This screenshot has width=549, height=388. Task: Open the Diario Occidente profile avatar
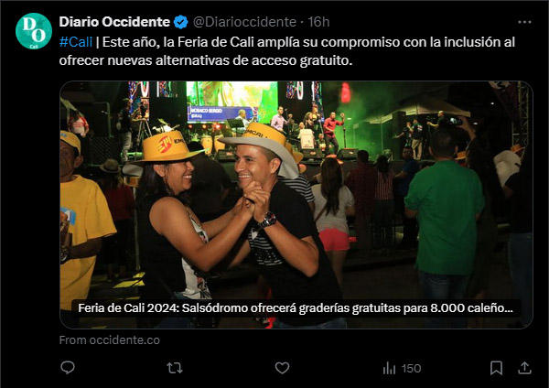coord(34,31)
